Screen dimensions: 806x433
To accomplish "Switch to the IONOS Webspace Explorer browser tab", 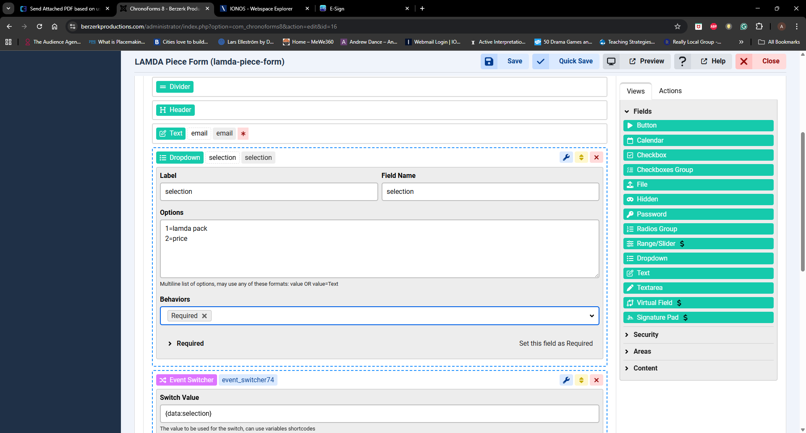I will click(261, 8).
